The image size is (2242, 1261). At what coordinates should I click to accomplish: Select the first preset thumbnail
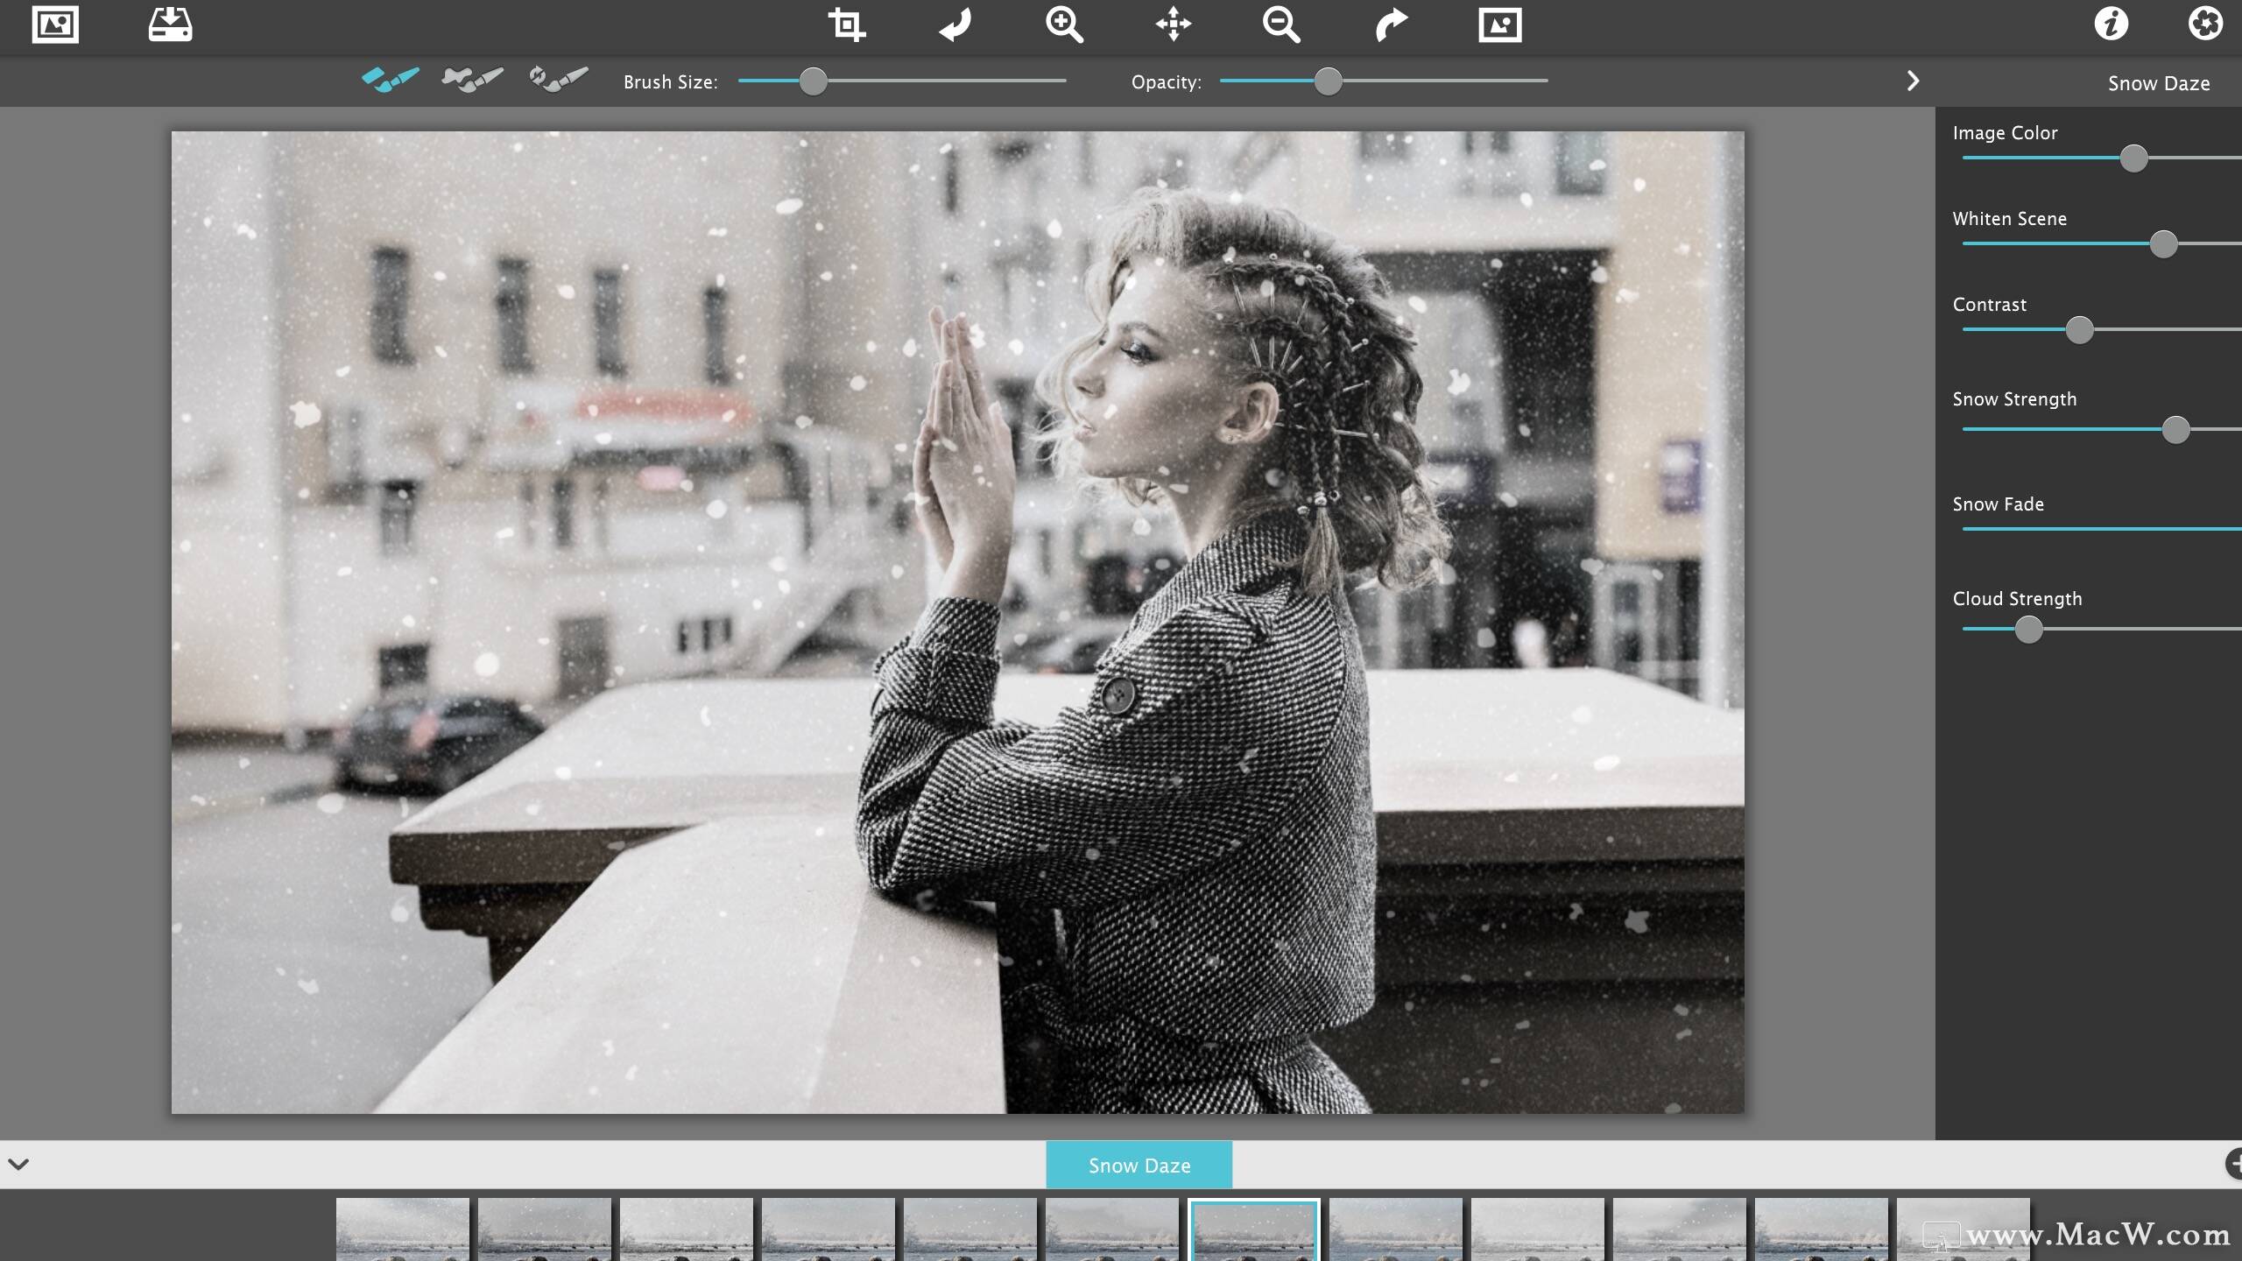pyautogui.click(x=403, y=1229)
